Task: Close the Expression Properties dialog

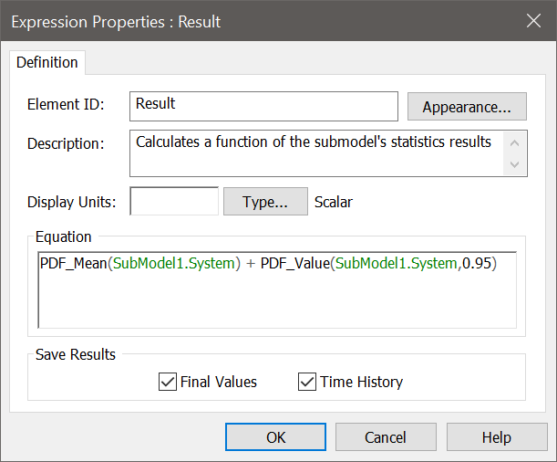Action: click(533, 21)
